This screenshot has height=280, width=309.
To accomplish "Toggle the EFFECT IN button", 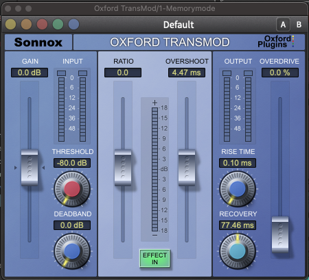I will tap(154, 258).
